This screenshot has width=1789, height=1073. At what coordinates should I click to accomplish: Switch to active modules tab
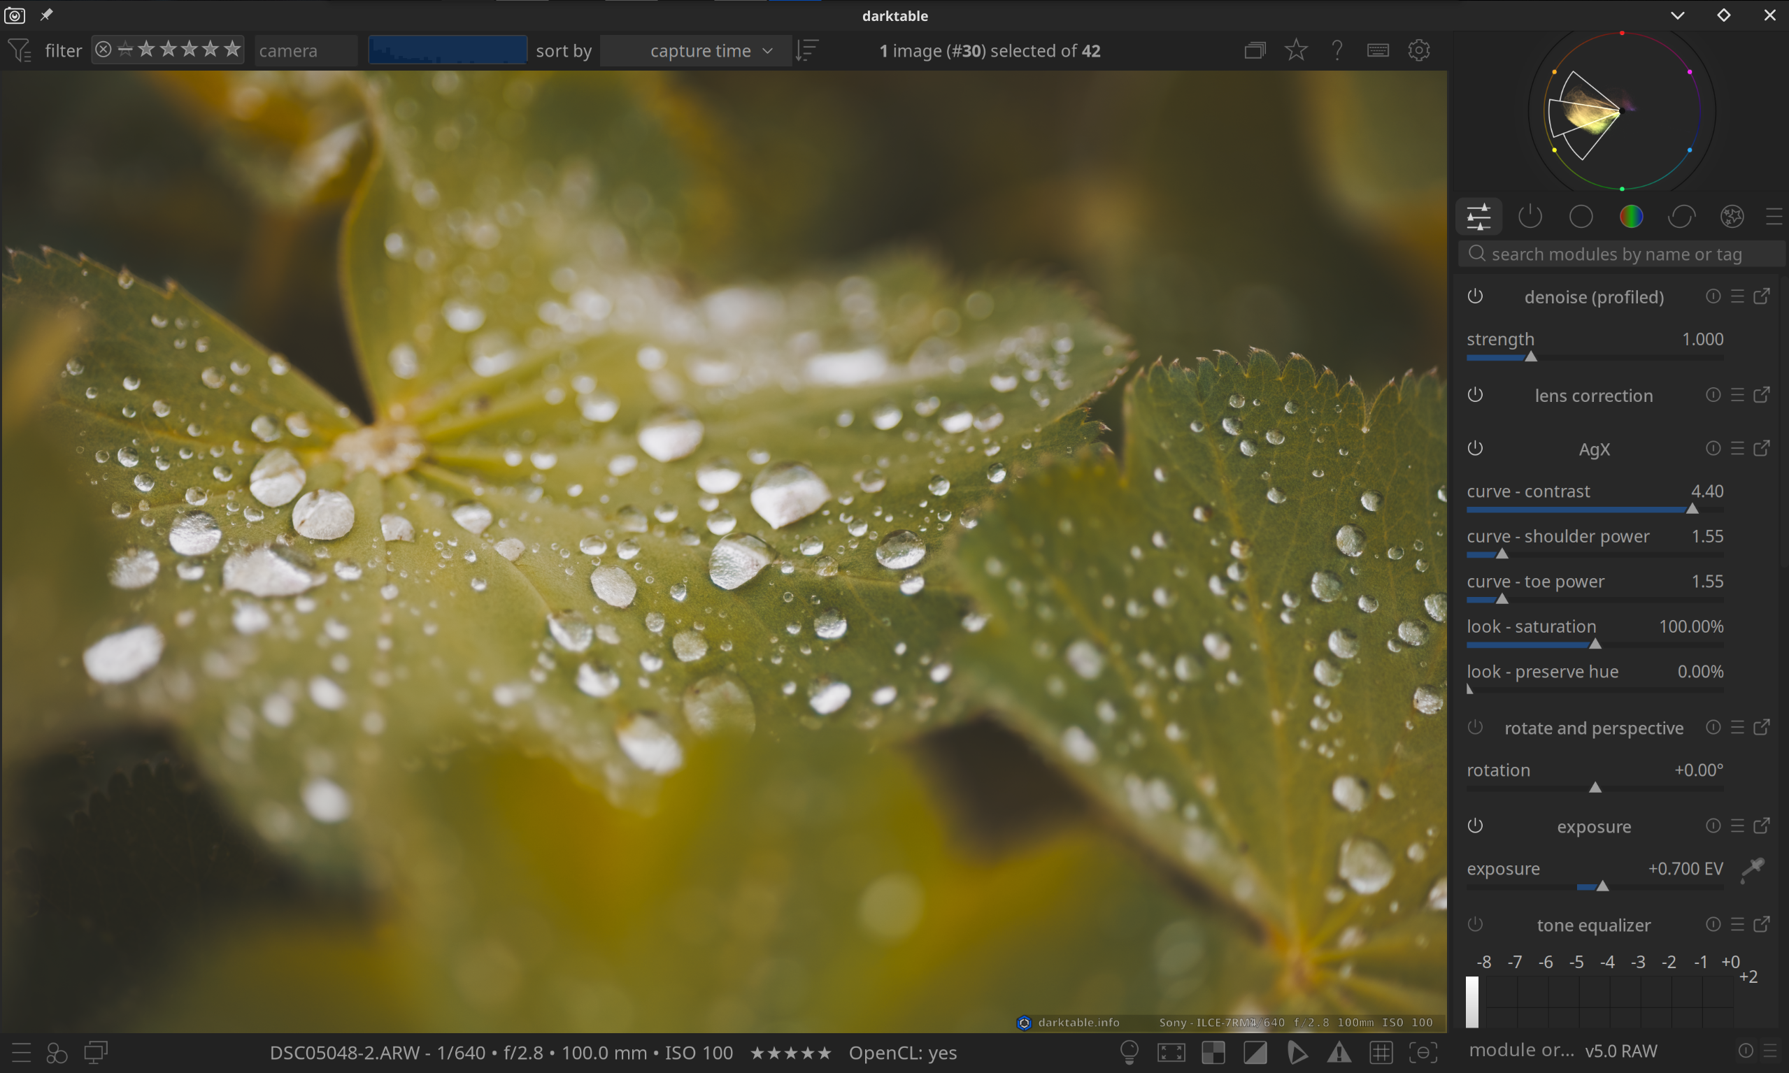1530,216
